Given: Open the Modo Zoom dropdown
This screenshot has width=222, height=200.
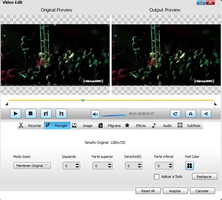Looking at the screenshot, I should [32, 166].
